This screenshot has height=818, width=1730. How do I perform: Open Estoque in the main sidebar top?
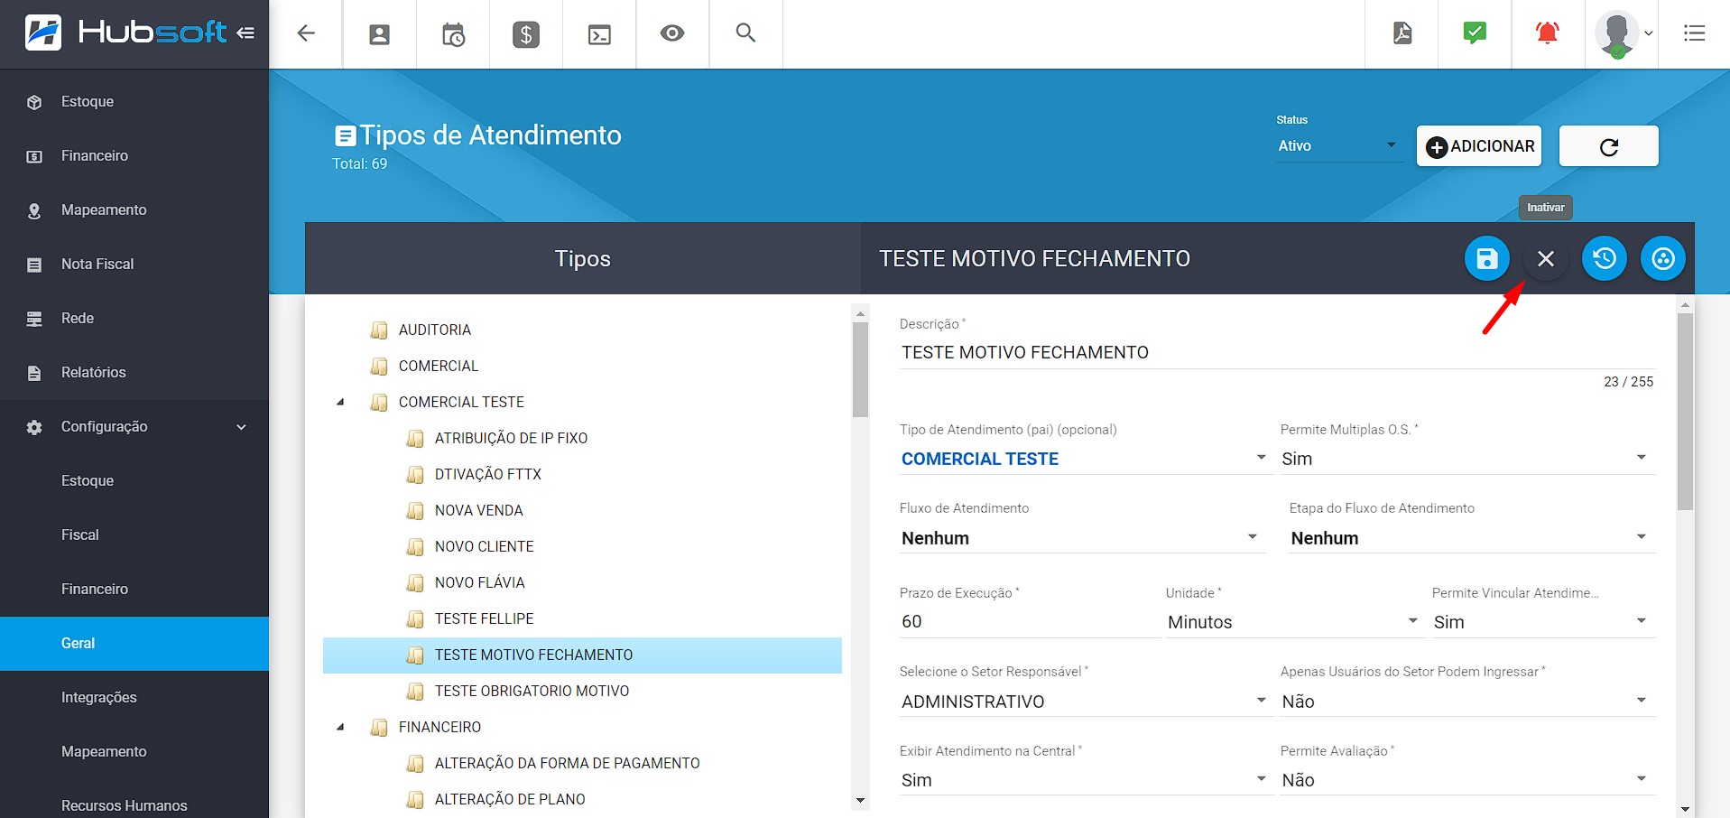[x=134, y=102]
